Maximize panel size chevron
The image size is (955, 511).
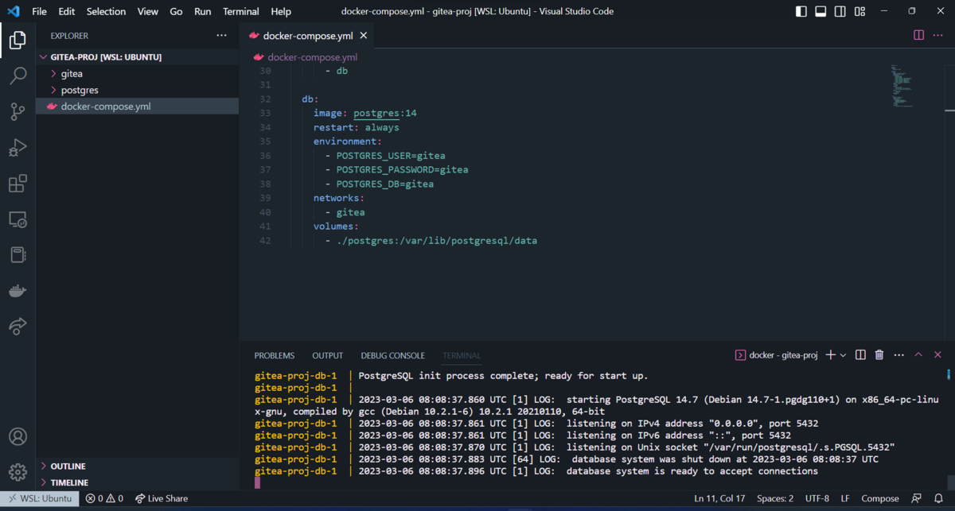click(x=918, y=355)
